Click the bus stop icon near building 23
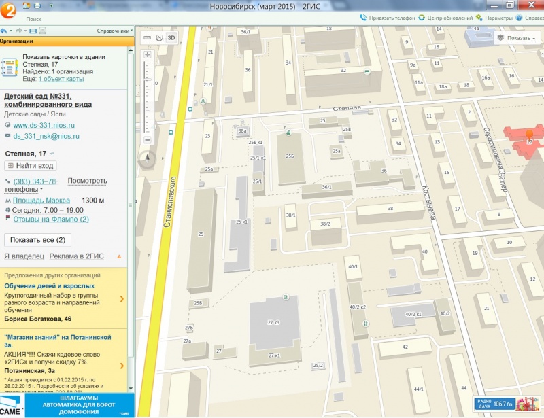Image resolution: width=544 pixels, height=418 pixels. coord(171,133)
